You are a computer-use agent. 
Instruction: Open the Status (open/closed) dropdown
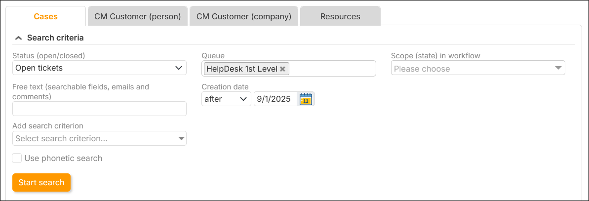pos(99,68)
